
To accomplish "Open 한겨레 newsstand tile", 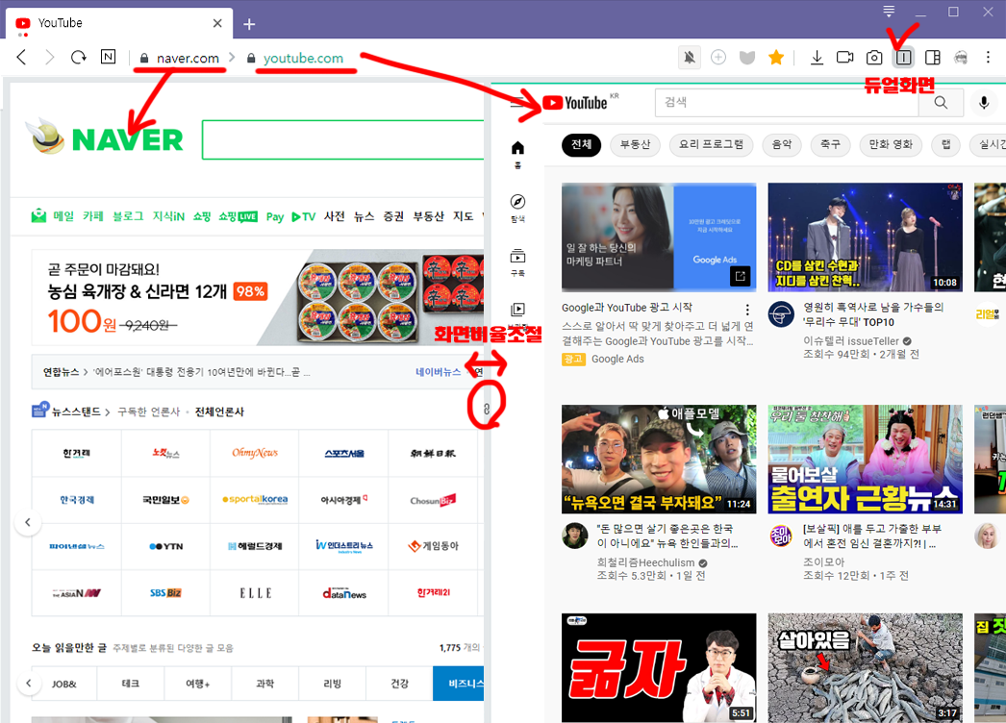I will pos(76,453).
